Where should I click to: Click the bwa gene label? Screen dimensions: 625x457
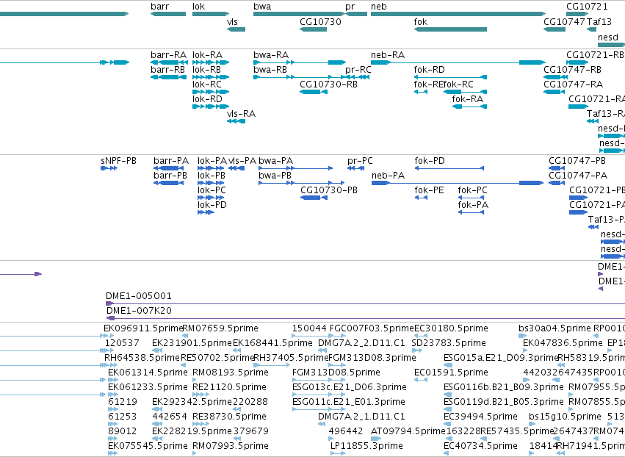262,7
